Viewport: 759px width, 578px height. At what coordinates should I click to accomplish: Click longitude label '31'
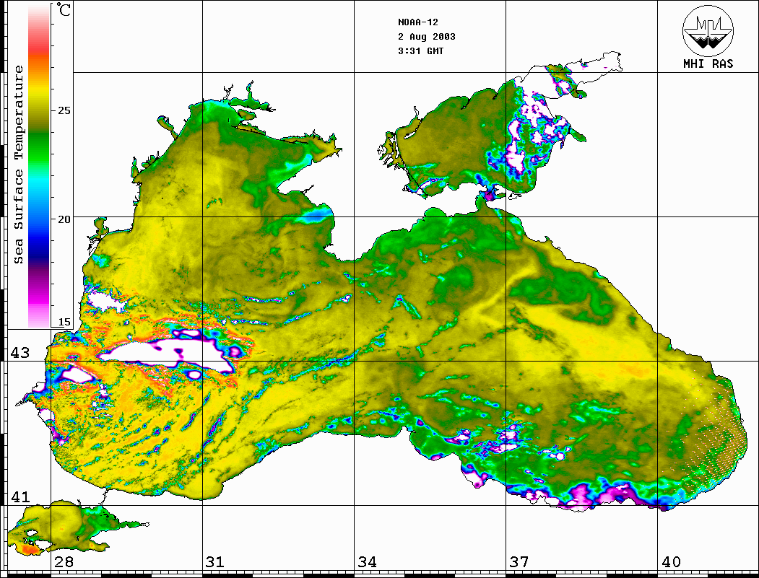click(x=215, y=562)
